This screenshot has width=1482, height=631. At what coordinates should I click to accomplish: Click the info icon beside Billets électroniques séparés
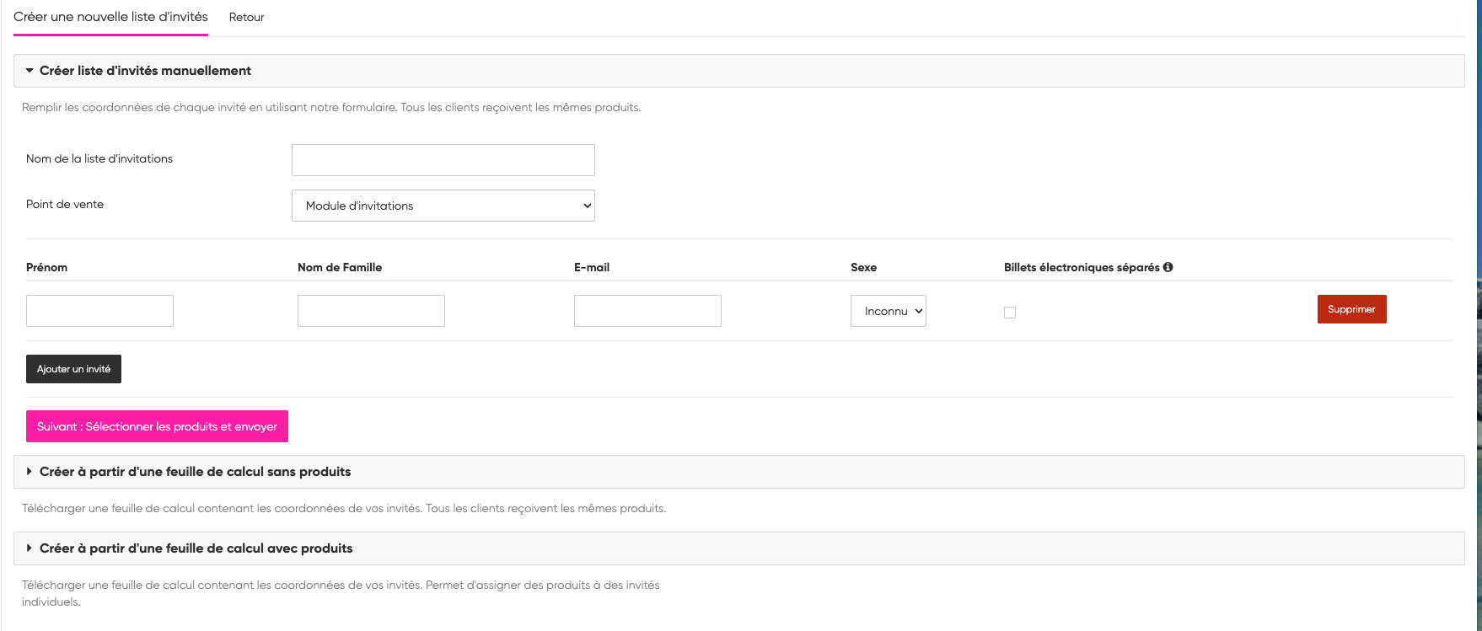(1168, 267)
